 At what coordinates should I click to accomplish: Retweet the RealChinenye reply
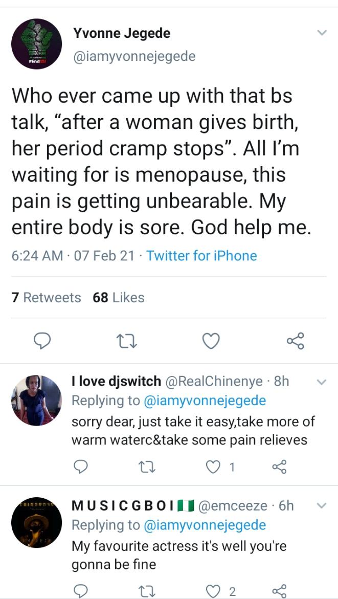point(146,467)
